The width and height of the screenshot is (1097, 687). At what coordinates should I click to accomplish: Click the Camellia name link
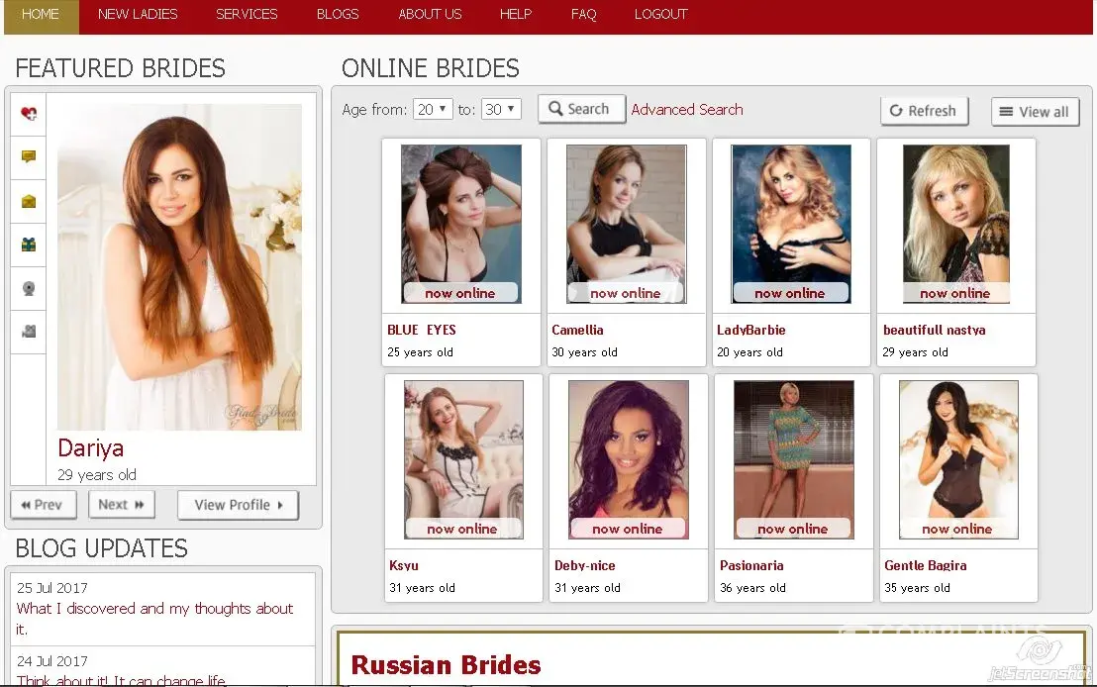tap(577, 330)
